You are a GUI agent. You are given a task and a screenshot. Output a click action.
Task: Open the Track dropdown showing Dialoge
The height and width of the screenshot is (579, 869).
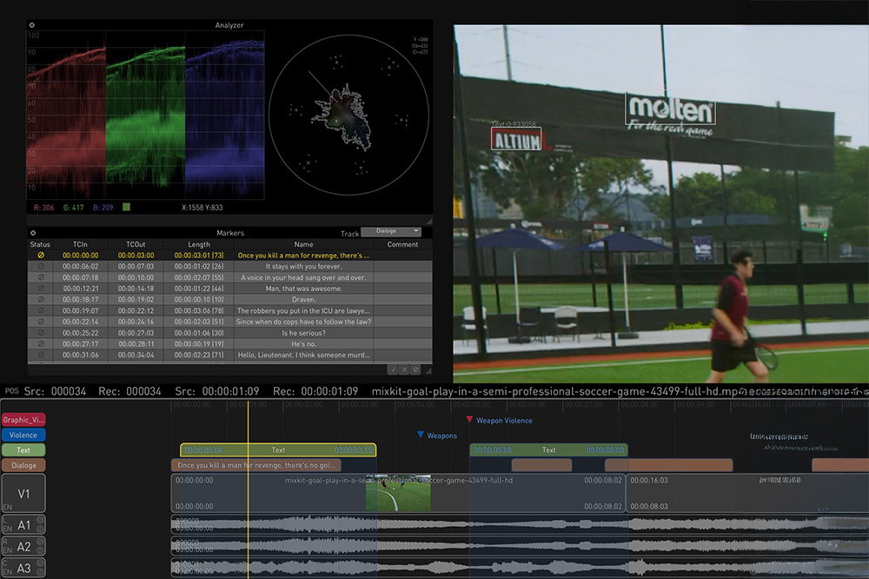[x=391, y=232]
